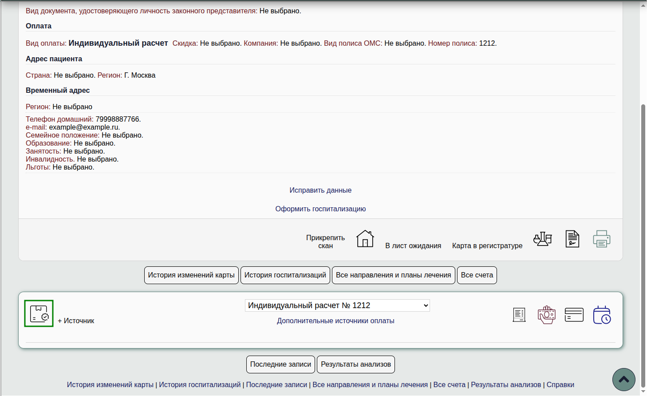The width and height of the screenshot is (647, 396).
Task: Show Последние записи
Action: tap(280, 364)
